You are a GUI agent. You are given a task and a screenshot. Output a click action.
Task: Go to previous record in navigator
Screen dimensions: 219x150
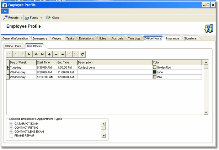(22, 54)
